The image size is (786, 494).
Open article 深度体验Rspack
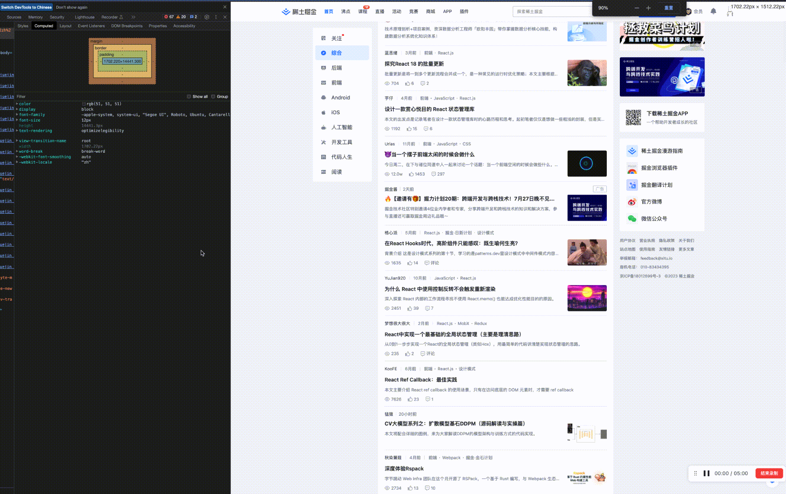pyautogui.click(x=404, y=468)
